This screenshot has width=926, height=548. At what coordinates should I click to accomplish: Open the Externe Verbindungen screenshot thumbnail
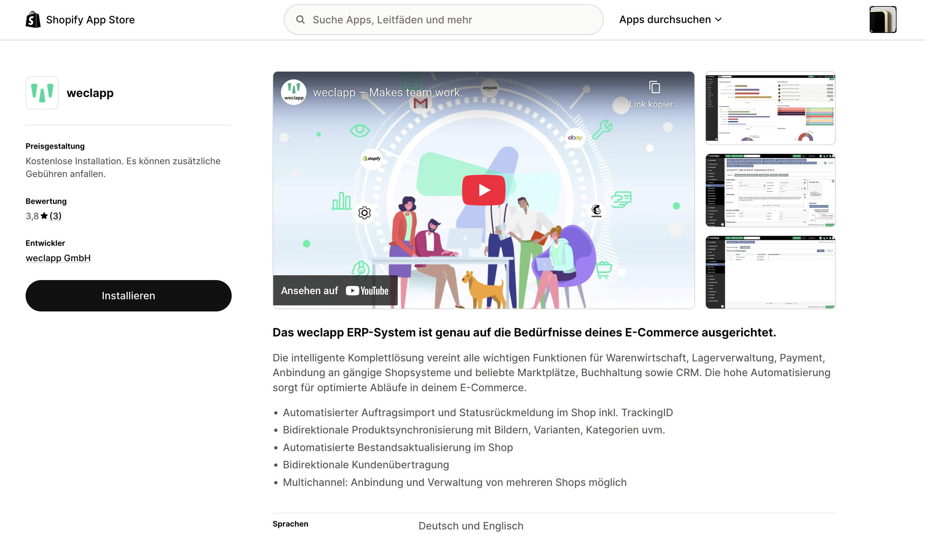(x=770, y=272)
